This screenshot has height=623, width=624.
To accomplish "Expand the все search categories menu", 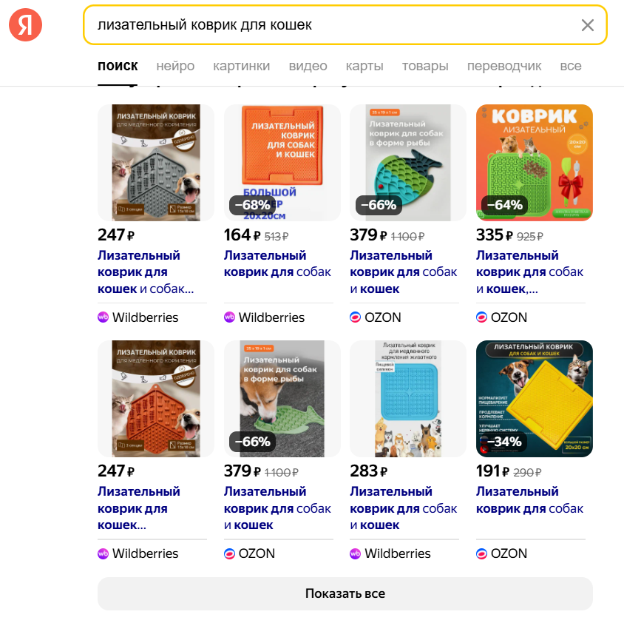I will click(x=570, y=66).
